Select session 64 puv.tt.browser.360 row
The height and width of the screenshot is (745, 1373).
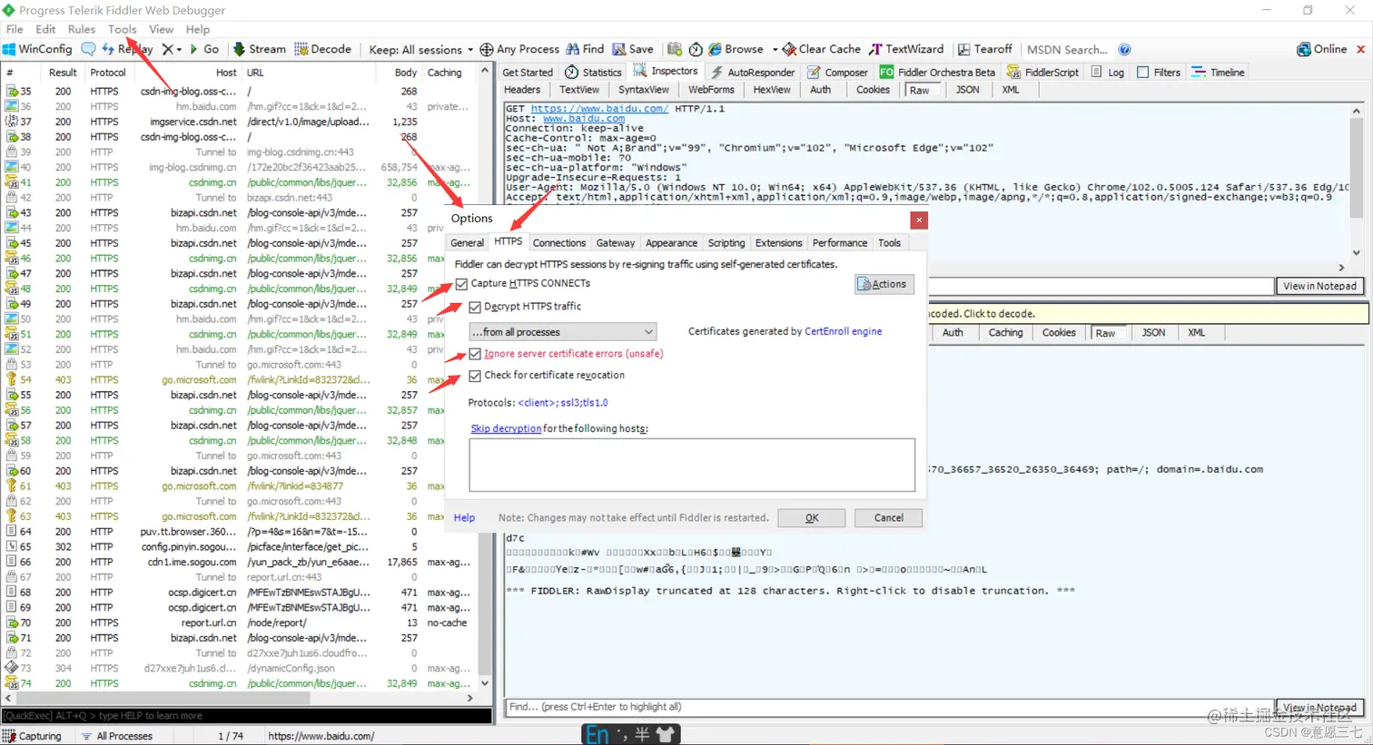[x=239, y=532]
